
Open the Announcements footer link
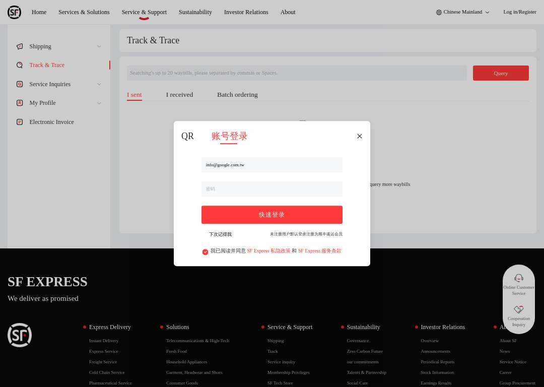click(435, 351)
